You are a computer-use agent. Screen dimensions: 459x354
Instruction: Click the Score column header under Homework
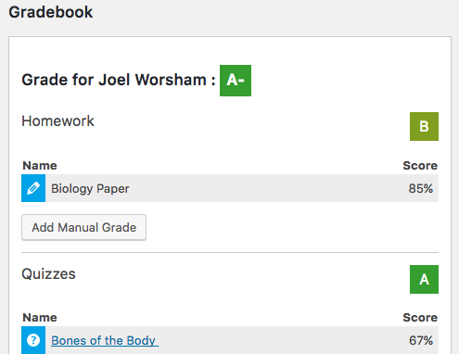pos(420,166)
